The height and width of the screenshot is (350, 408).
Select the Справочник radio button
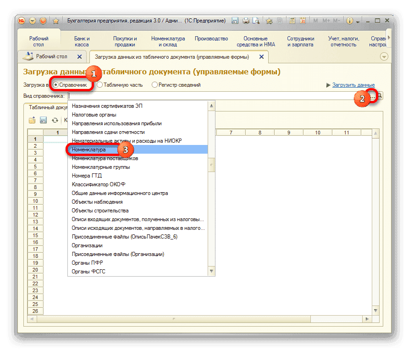56,85
